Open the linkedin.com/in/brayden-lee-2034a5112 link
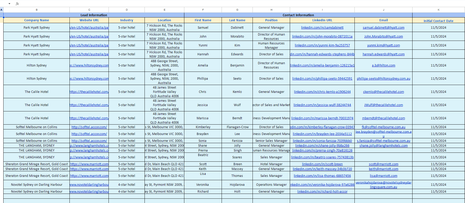This screenshot has height=203, width=465. click(x=322, y=134)
